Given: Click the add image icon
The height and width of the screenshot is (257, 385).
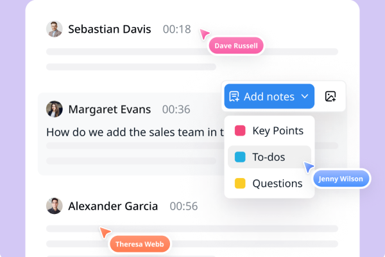Looking at the screenshot, I should (x=330, y=96).
